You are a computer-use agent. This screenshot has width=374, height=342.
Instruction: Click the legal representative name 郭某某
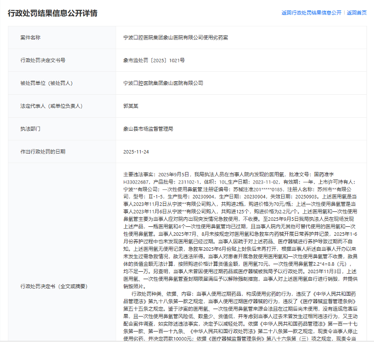pos(131,106)
